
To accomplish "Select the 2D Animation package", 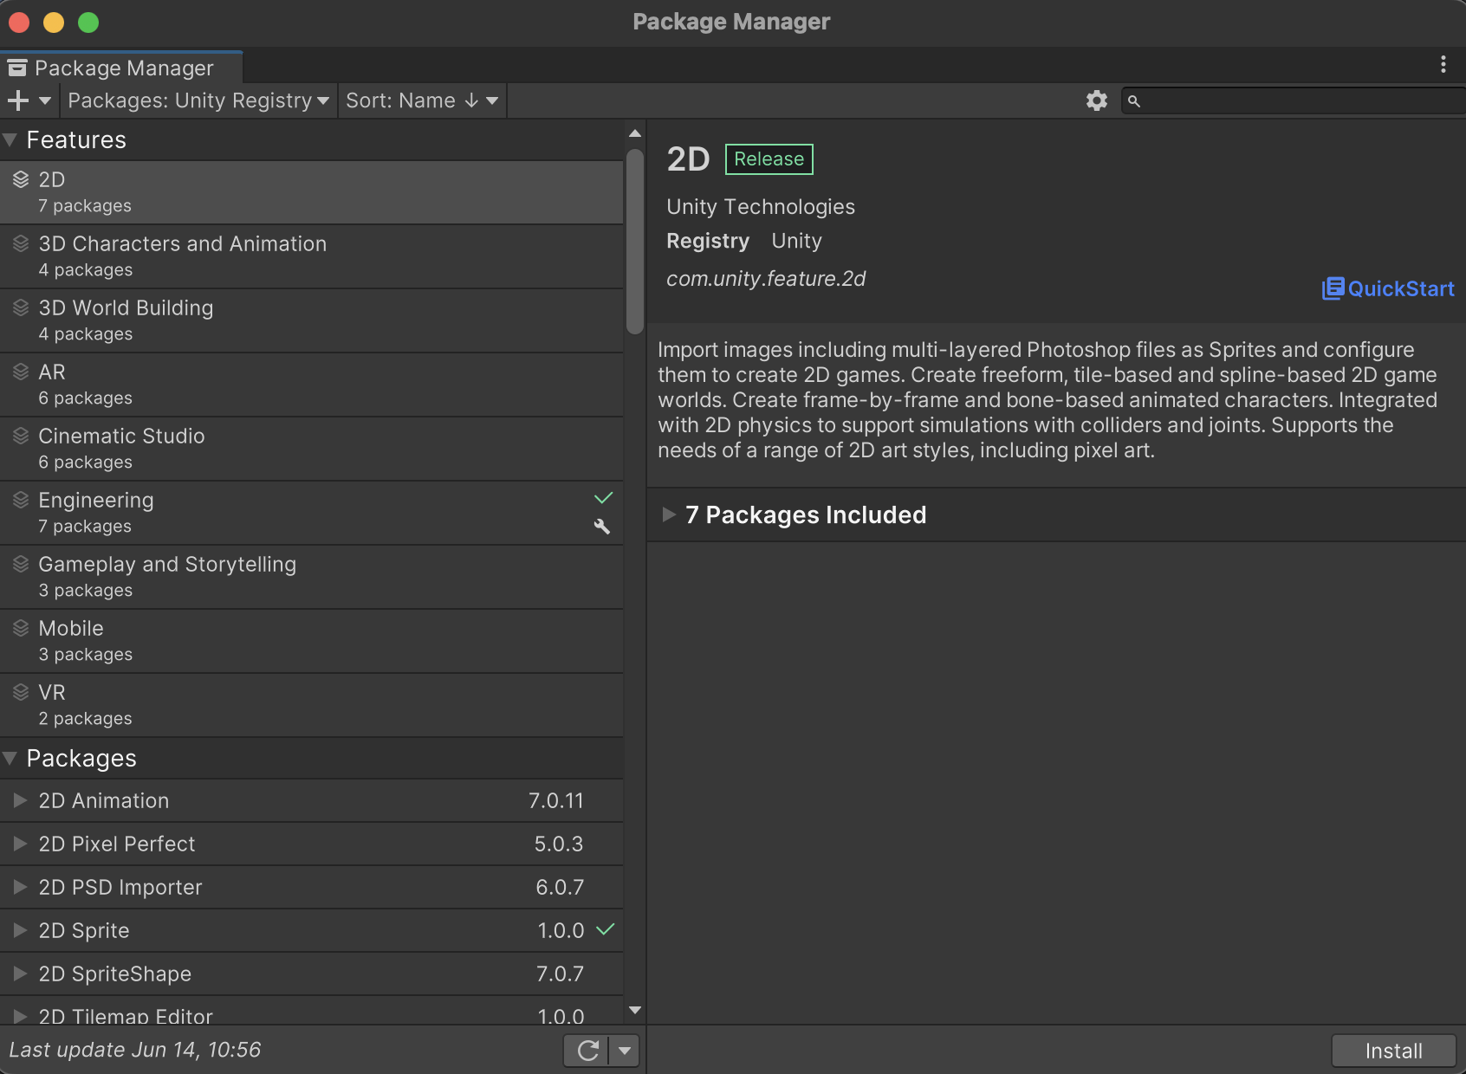I will coord(311,800).
